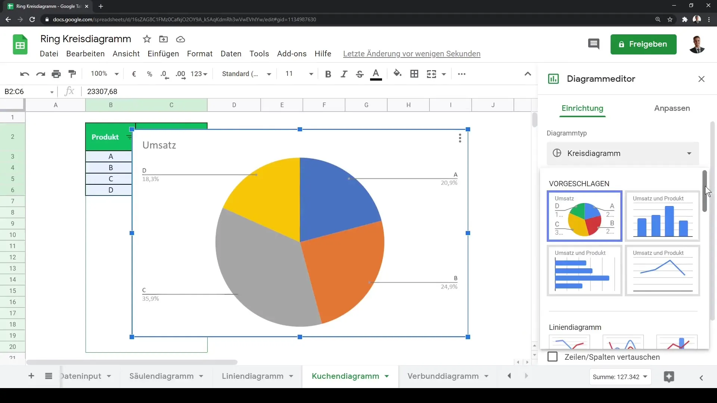Decrease decimal places
Image resolution: width=717 pixels, height=403 pixels.
165,74
